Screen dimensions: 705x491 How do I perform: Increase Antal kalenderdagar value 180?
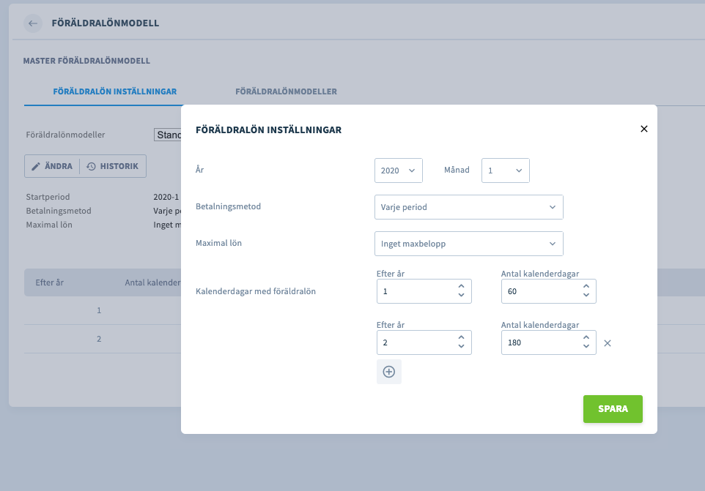pos(586,338)
